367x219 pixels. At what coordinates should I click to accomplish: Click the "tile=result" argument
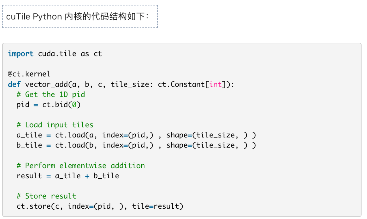click(x=157, y=206)
